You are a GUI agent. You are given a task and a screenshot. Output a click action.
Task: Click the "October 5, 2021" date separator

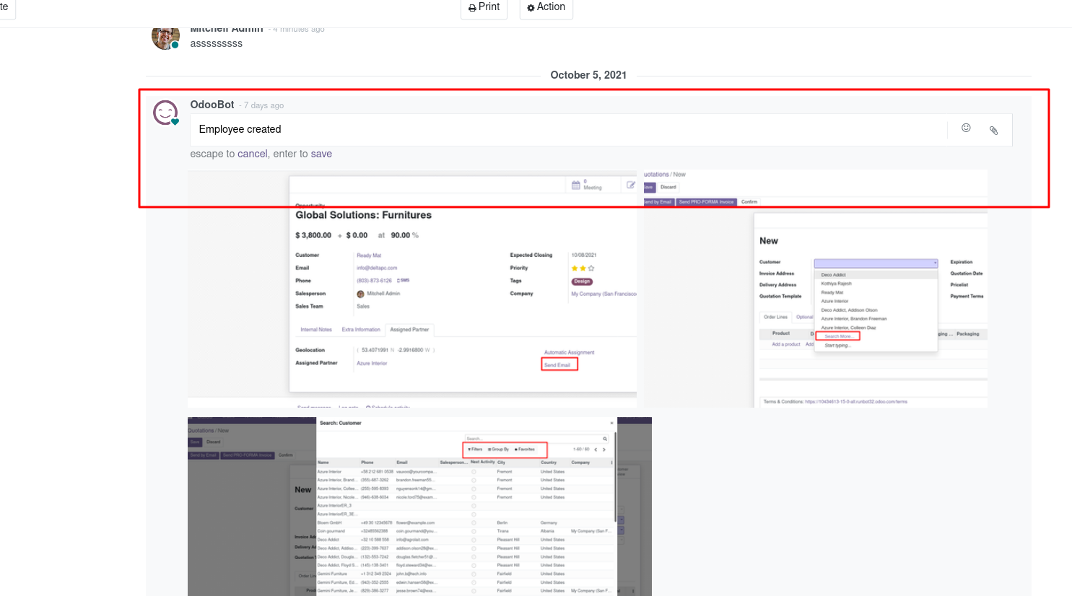click(x=588, y=75)
